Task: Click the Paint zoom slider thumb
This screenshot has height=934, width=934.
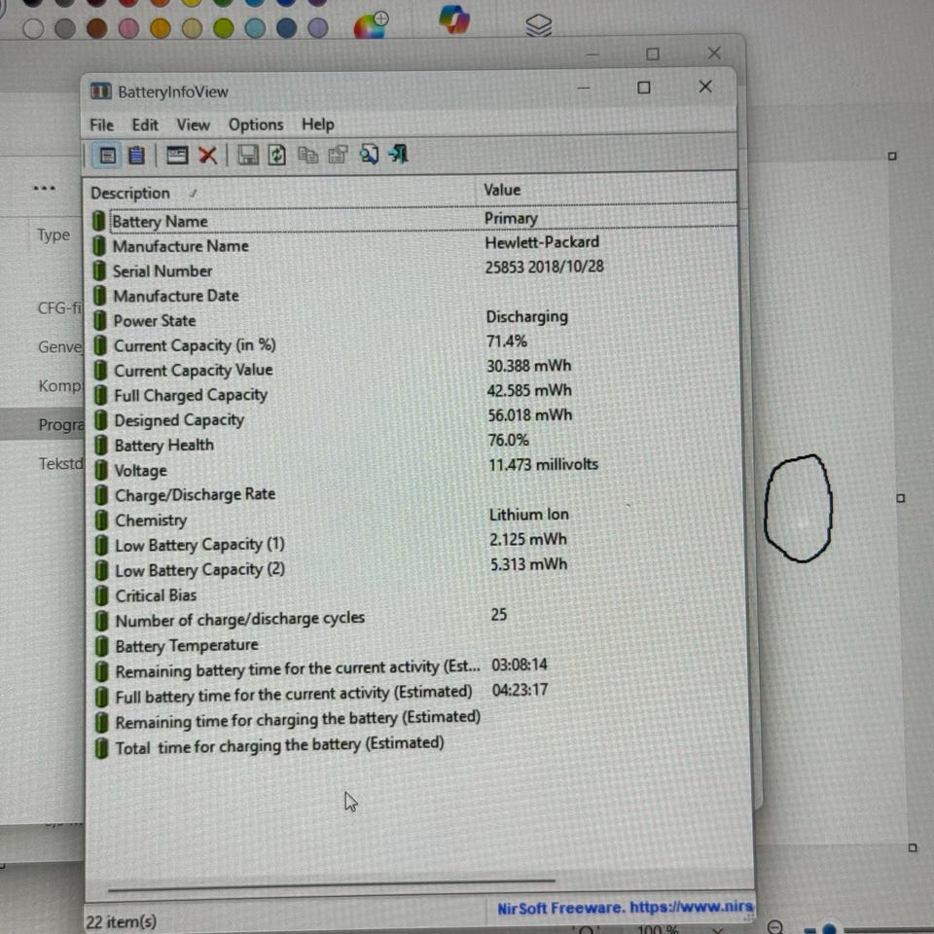Action: [x=829, y=929]
